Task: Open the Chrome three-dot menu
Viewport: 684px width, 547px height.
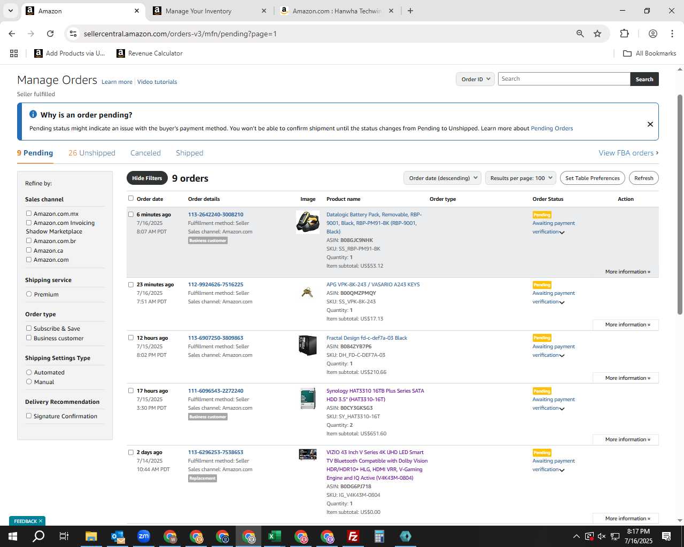Action: [672, 34]
